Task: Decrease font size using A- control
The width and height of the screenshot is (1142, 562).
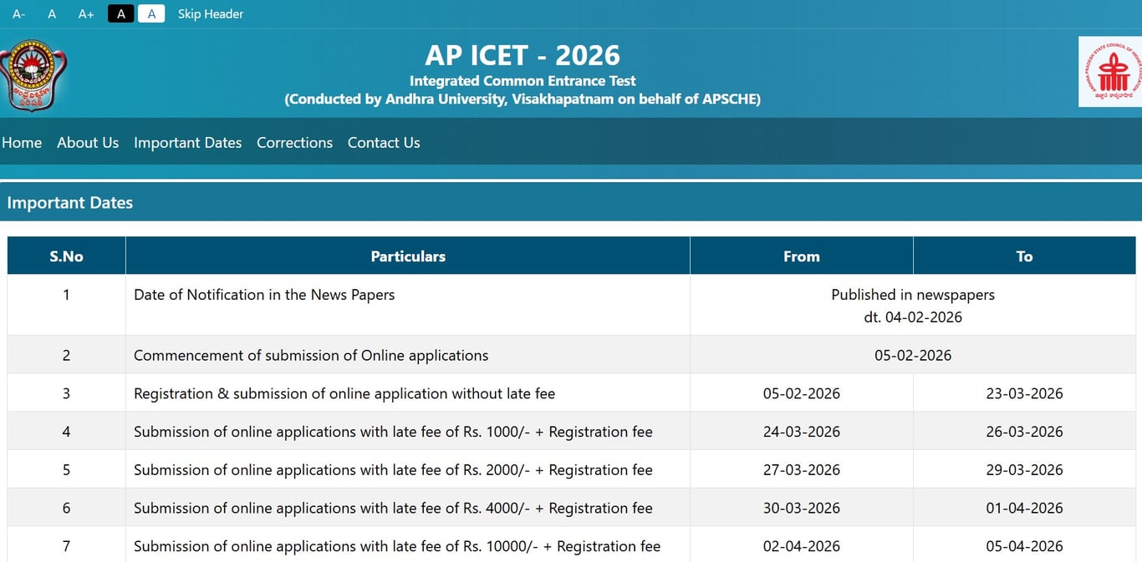Action: 18,13
